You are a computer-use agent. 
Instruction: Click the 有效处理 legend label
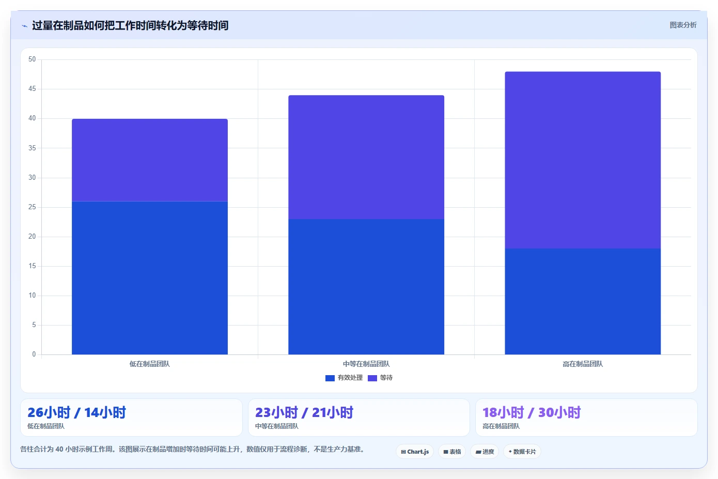(x=350, y=378)
